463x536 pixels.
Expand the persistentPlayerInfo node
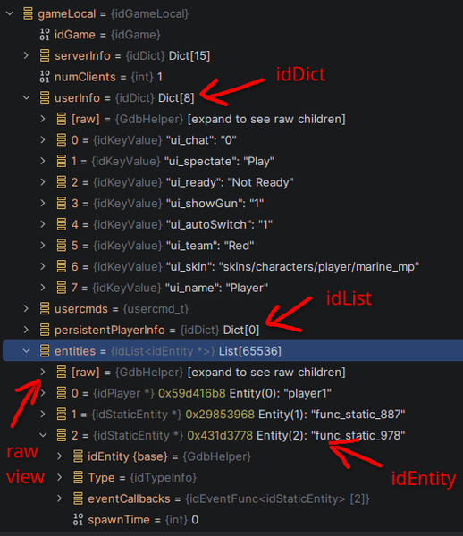[x=26, y=330]
